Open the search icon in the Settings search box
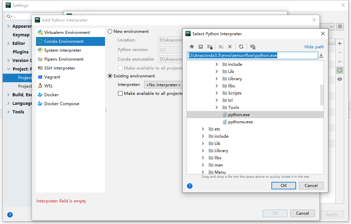 [9, 16]
